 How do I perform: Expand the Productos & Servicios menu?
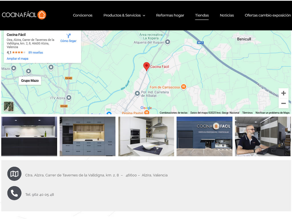(124, 15)
